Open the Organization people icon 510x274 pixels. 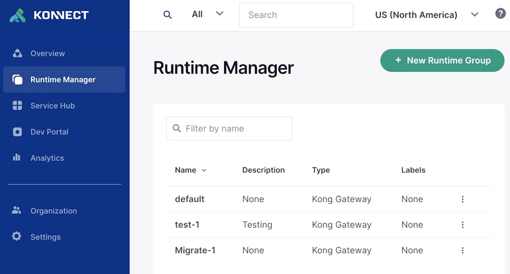coord(17,210)
